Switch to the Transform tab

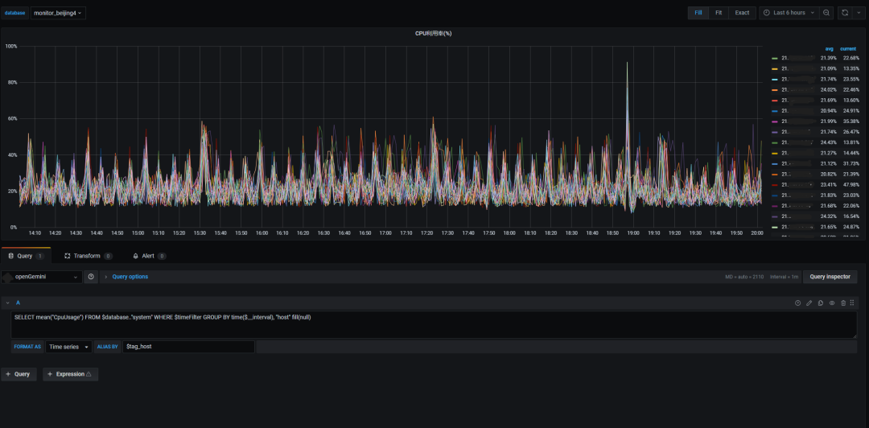[89, 256]
